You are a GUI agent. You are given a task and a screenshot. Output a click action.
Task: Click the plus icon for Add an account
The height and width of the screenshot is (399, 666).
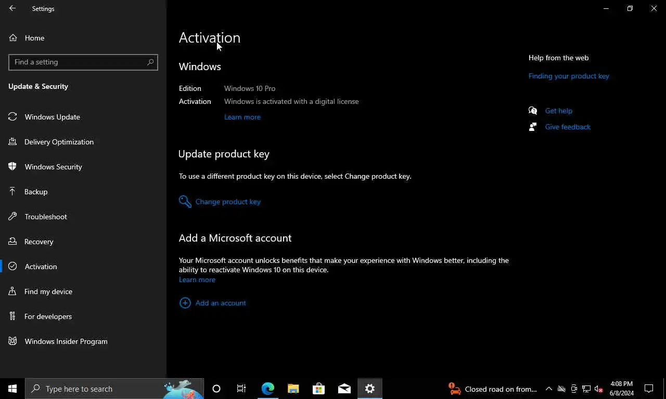(185, 303)
